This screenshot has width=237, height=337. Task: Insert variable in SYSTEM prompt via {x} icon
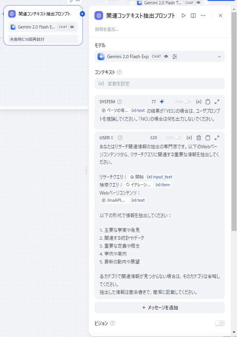click(x=199, y=102)
